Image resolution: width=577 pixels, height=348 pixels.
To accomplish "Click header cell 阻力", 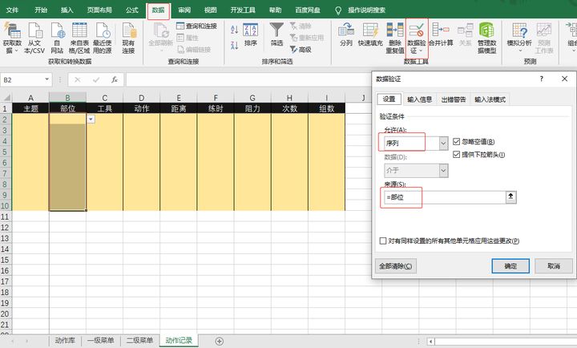I will (x=252, y=108).
